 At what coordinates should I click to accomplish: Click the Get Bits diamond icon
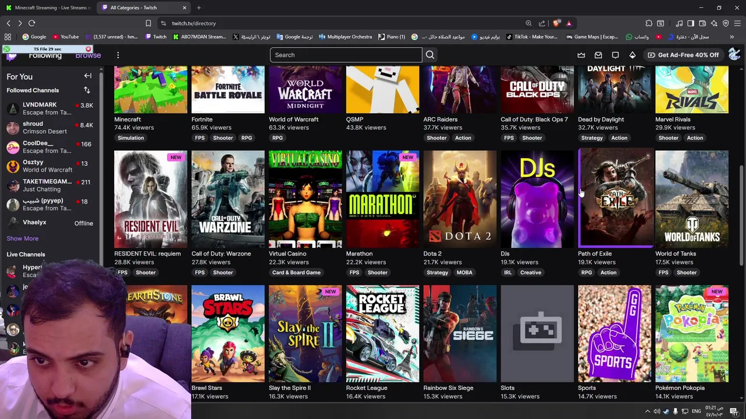(x=632, y=55)
